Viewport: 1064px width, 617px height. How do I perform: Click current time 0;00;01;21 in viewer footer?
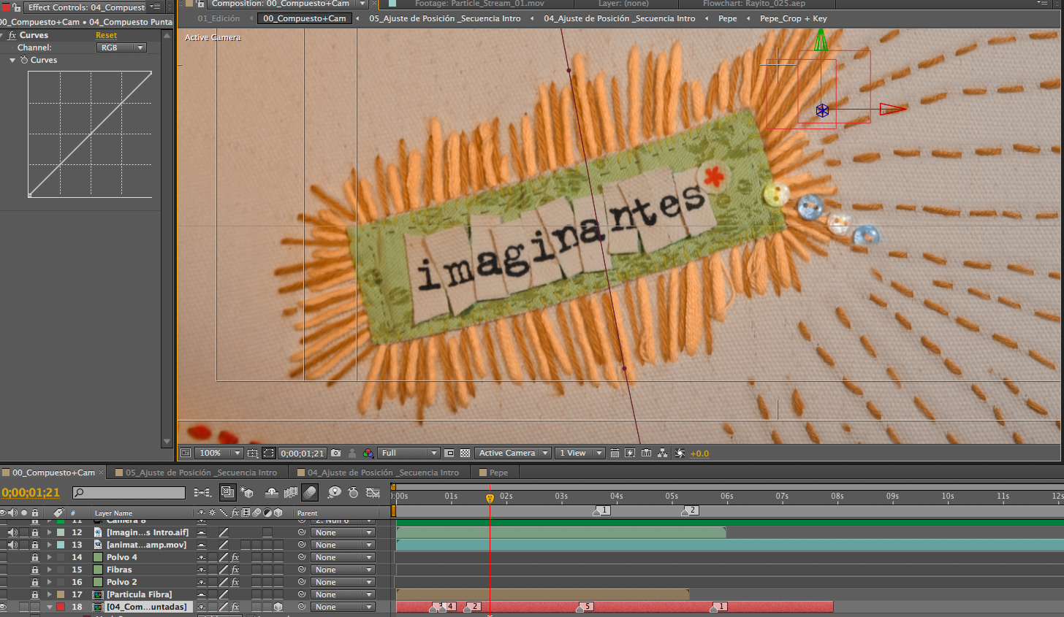302,453
